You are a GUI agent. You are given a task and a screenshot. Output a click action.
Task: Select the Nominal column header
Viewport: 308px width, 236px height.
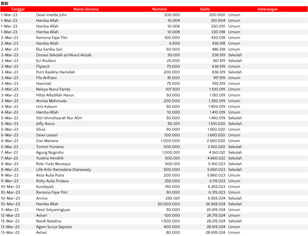click(159, 9)
